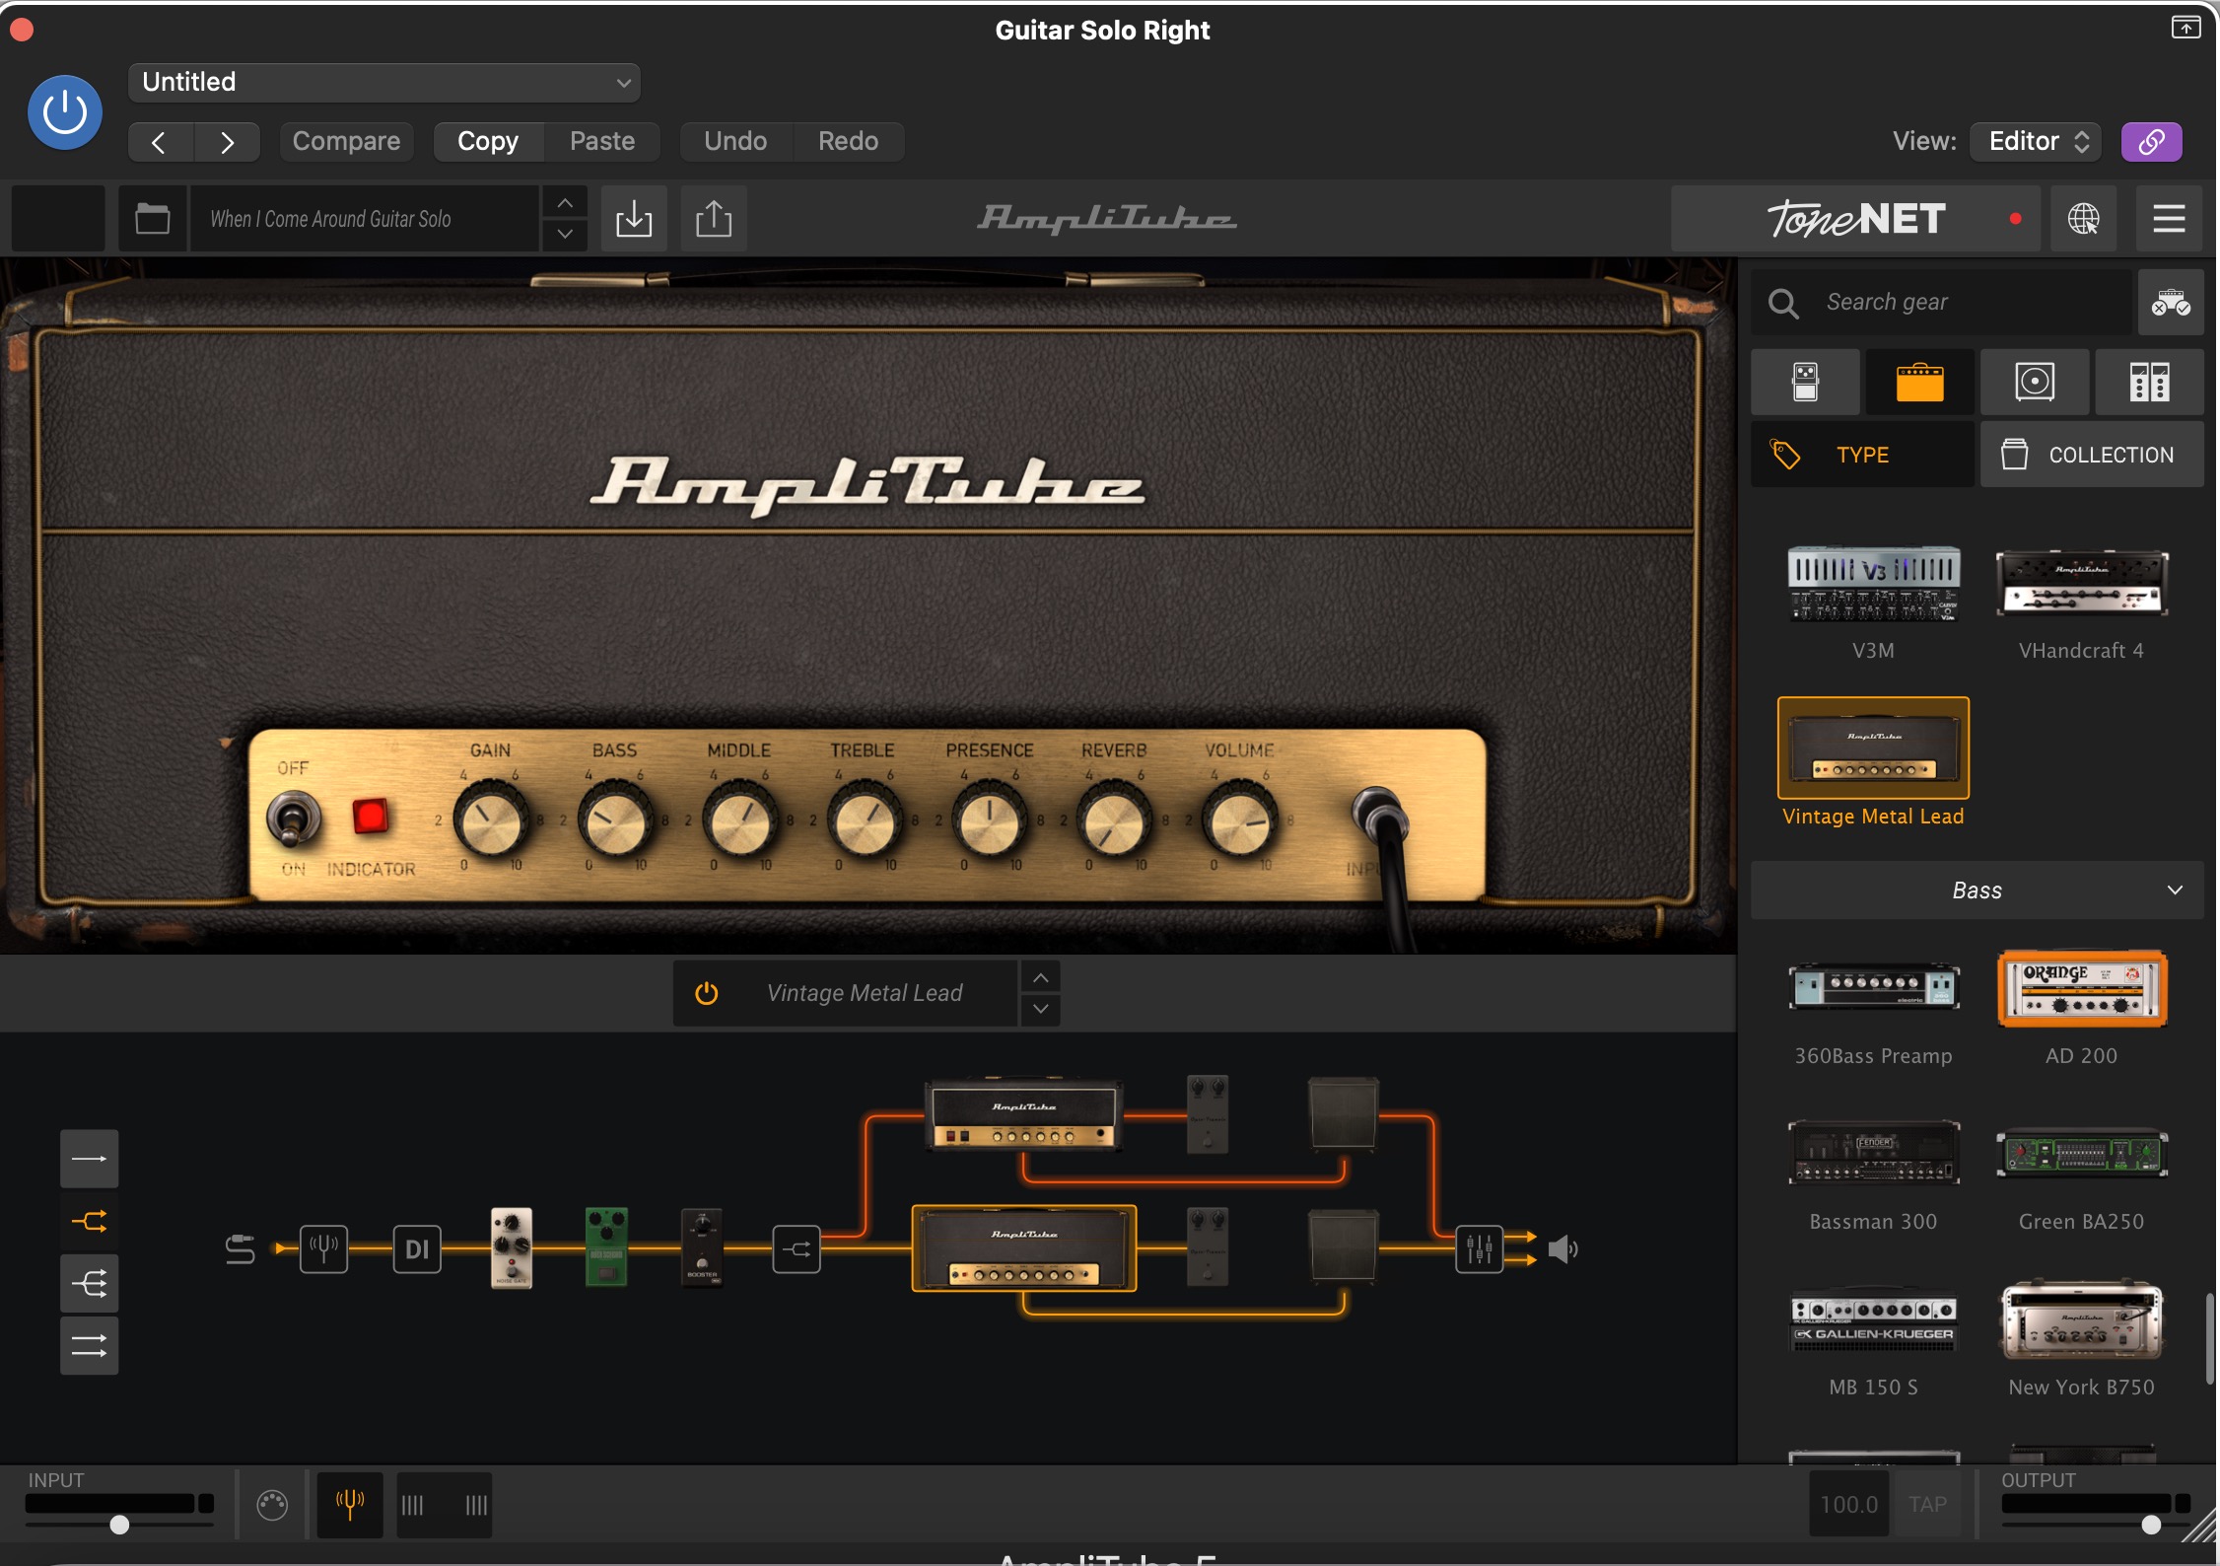
Task: Click the Compare button
Action: point(346,142)
